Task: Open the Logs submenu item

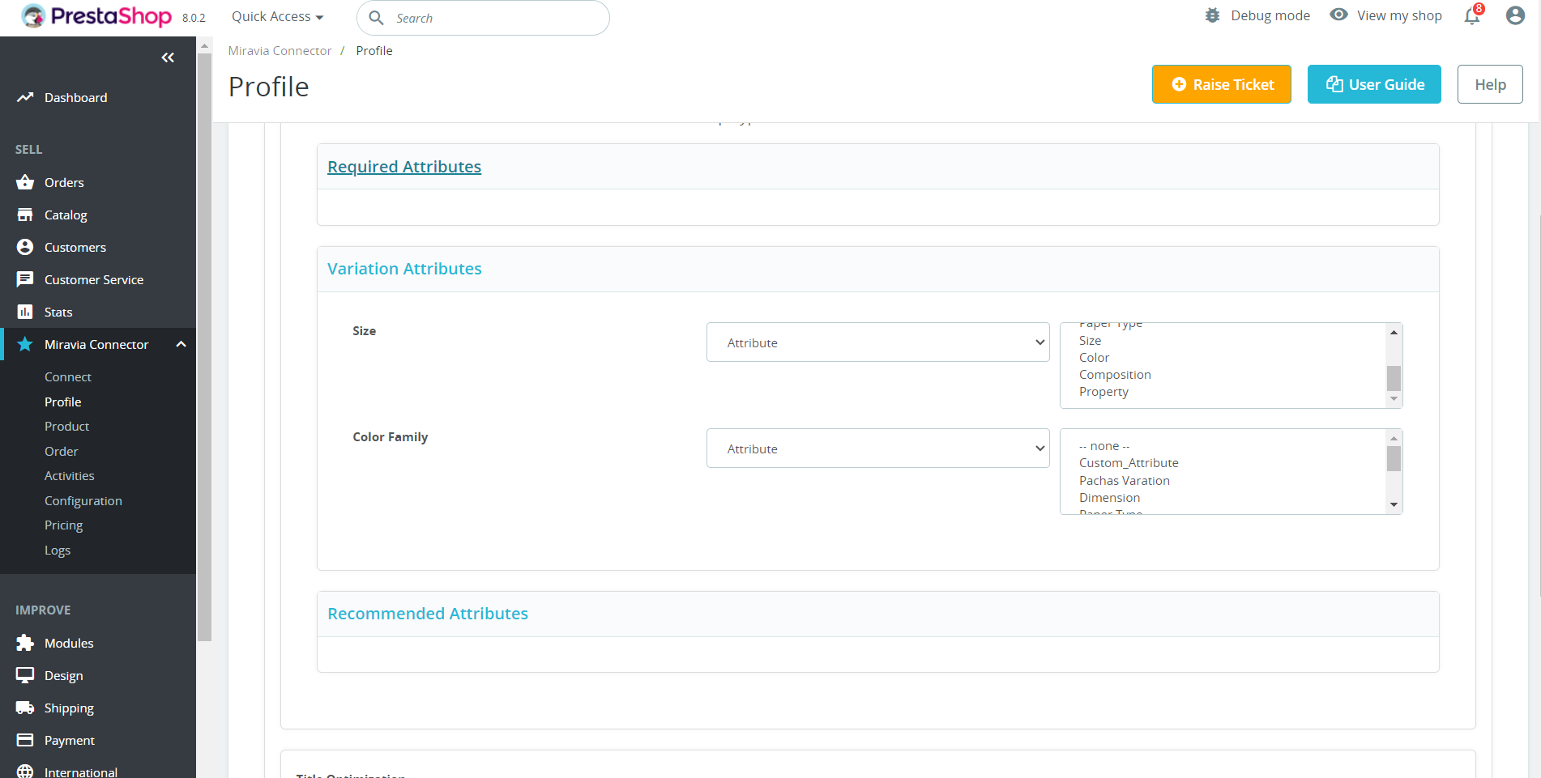Action: pyautogui.click(x=58, y=551)
